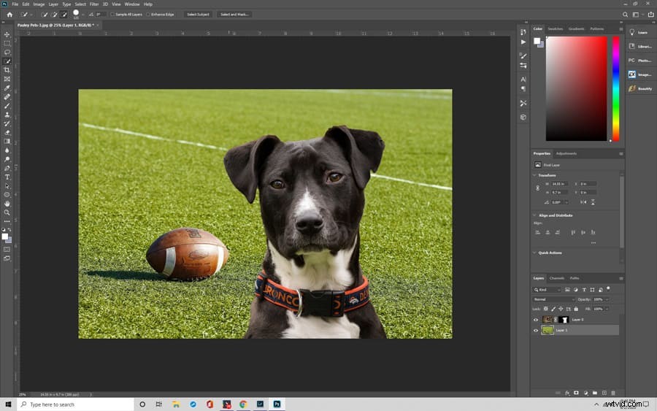Open the Window menu

(132, 4)
